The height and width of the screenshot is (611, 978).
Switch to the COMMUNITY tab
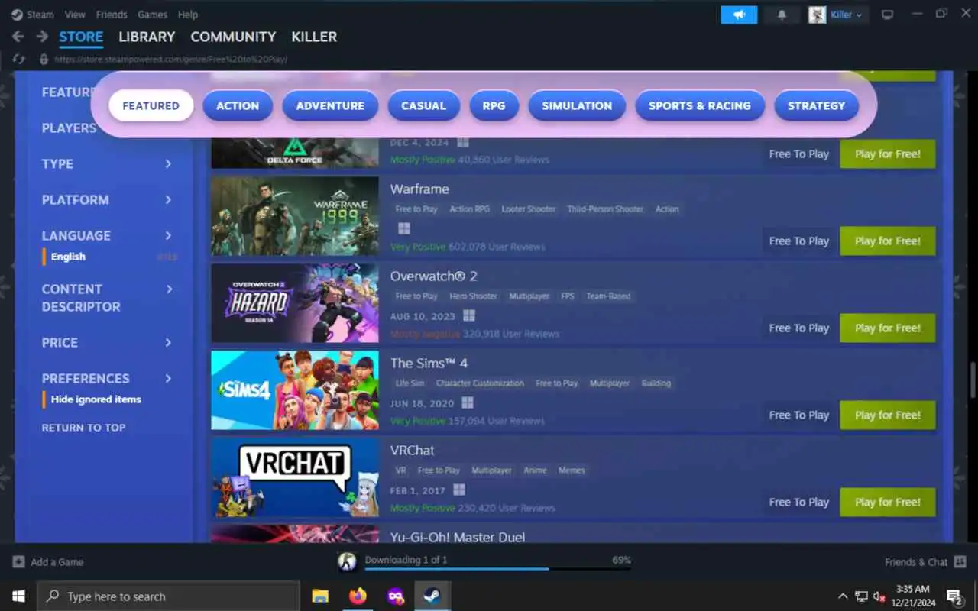tap(233, 37)
